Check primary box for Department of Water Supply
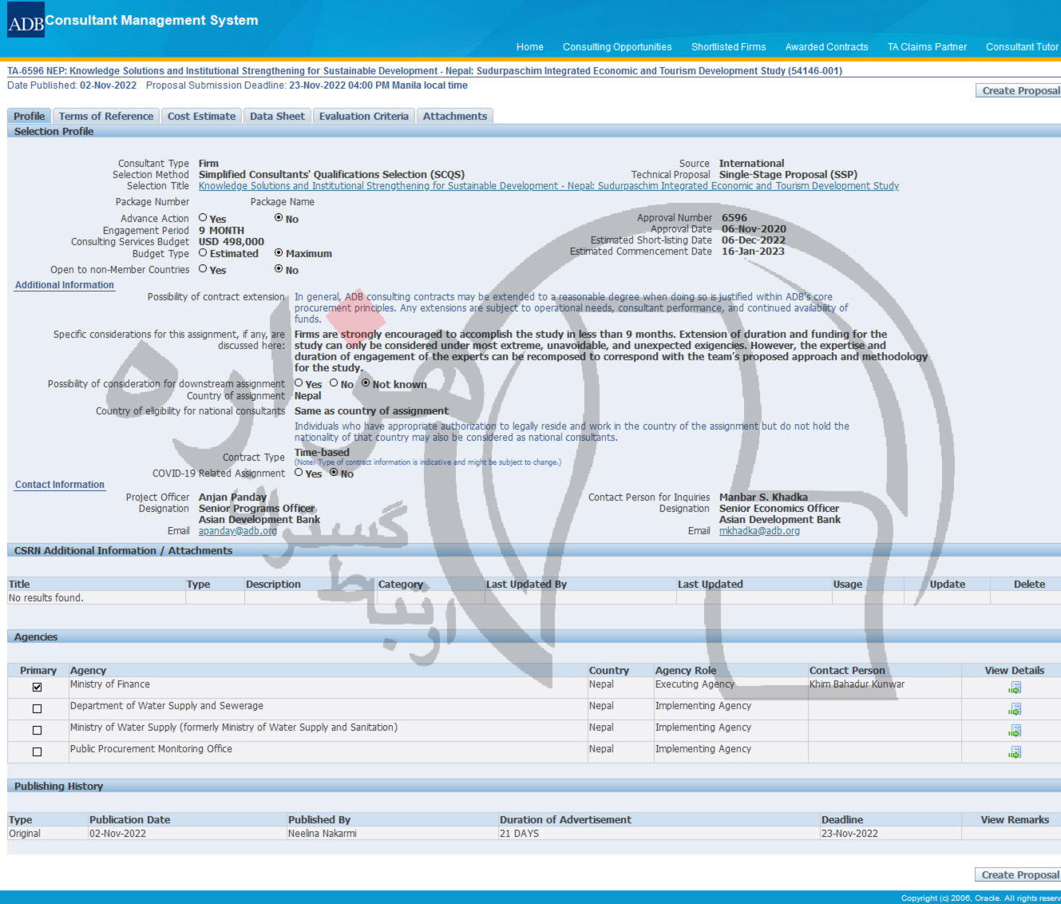Screen dimensions: 1061x904 pos(37,708)
